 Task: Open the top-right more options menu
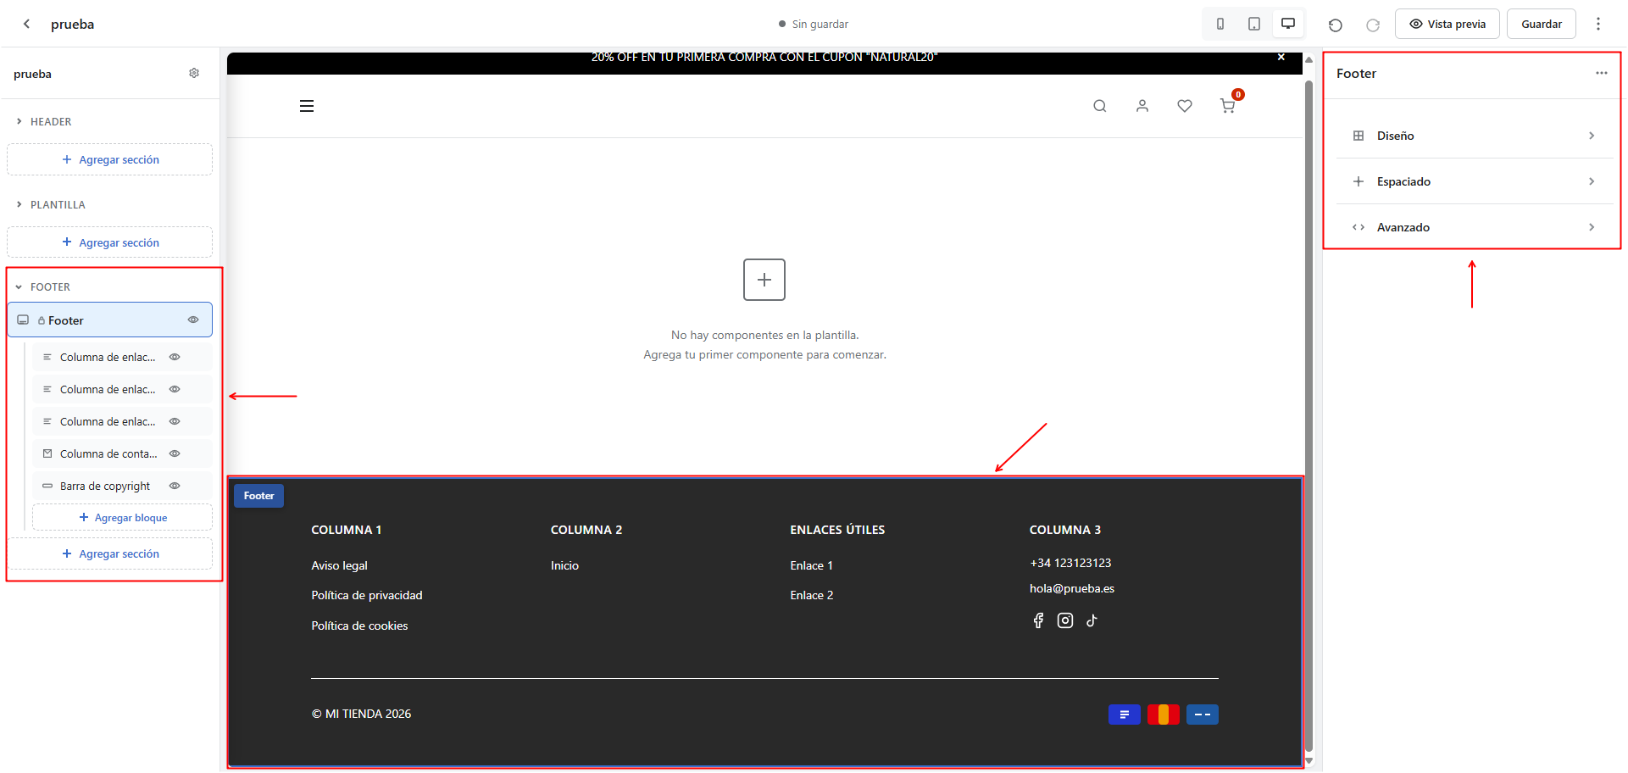pyautogui.click(x=1598, y=24)
